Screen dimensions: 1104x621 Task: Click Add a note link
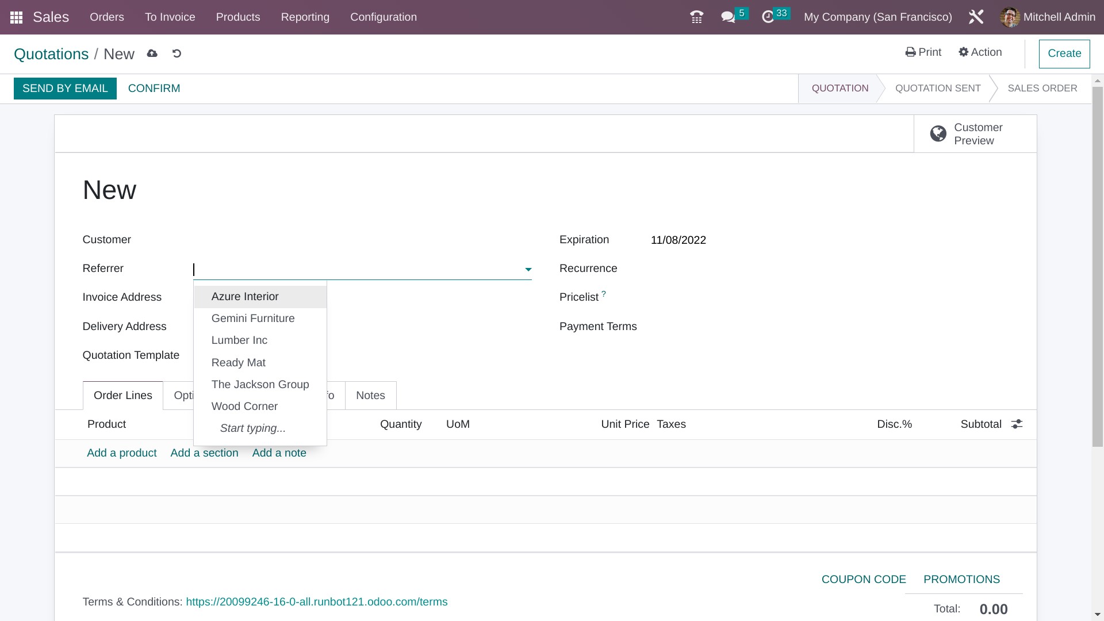tap(279, 453)
